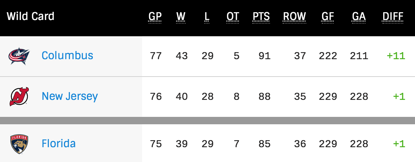
Task: Sort by the W wins header
Action: [x=181, y=17]
